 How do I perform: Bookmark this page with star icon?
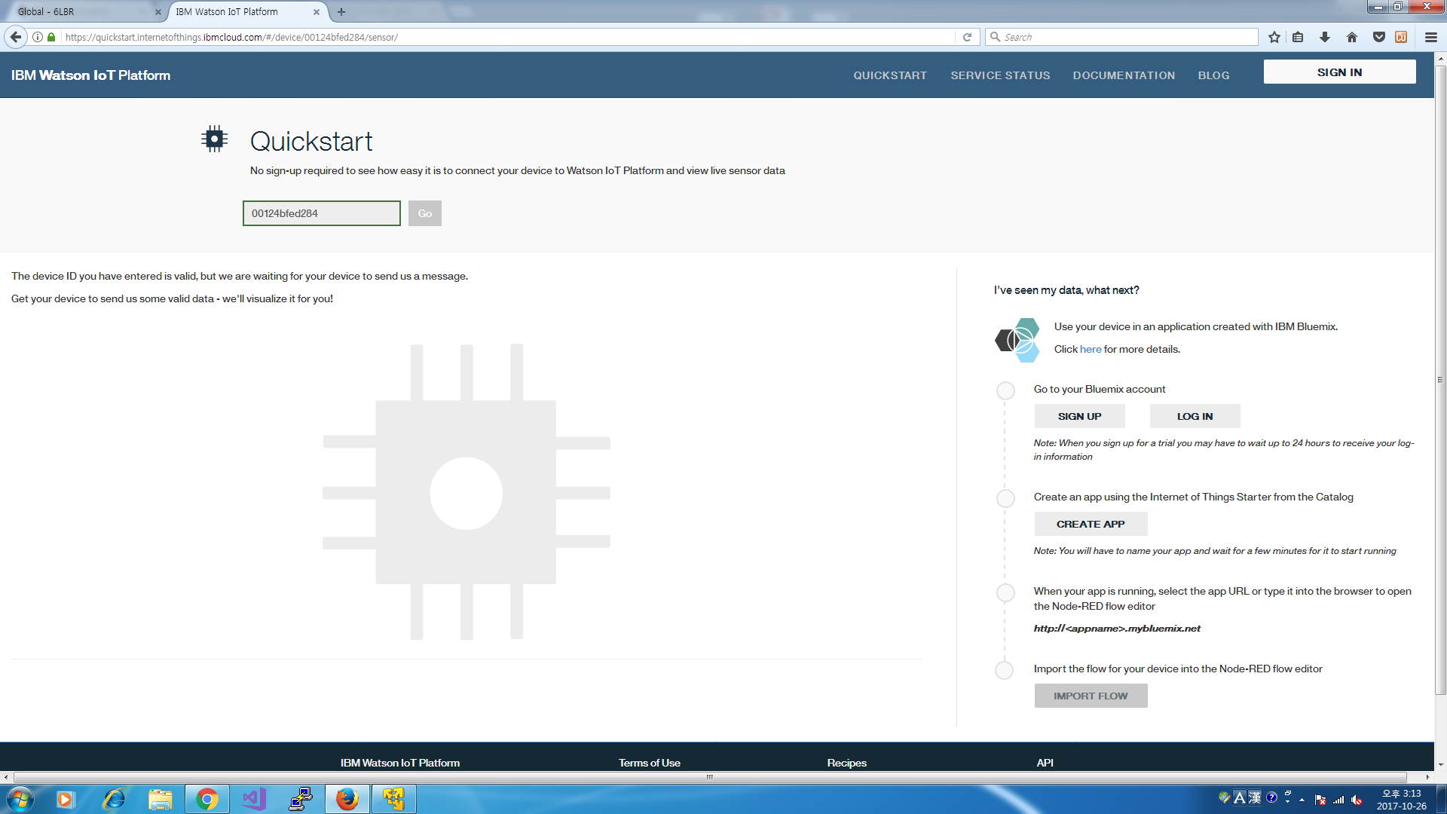1274,37
